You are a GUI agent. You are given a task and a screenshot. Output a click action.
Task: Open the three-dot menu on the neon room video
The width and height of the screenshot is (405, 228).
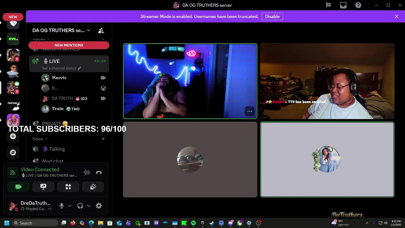coord(250,111)
